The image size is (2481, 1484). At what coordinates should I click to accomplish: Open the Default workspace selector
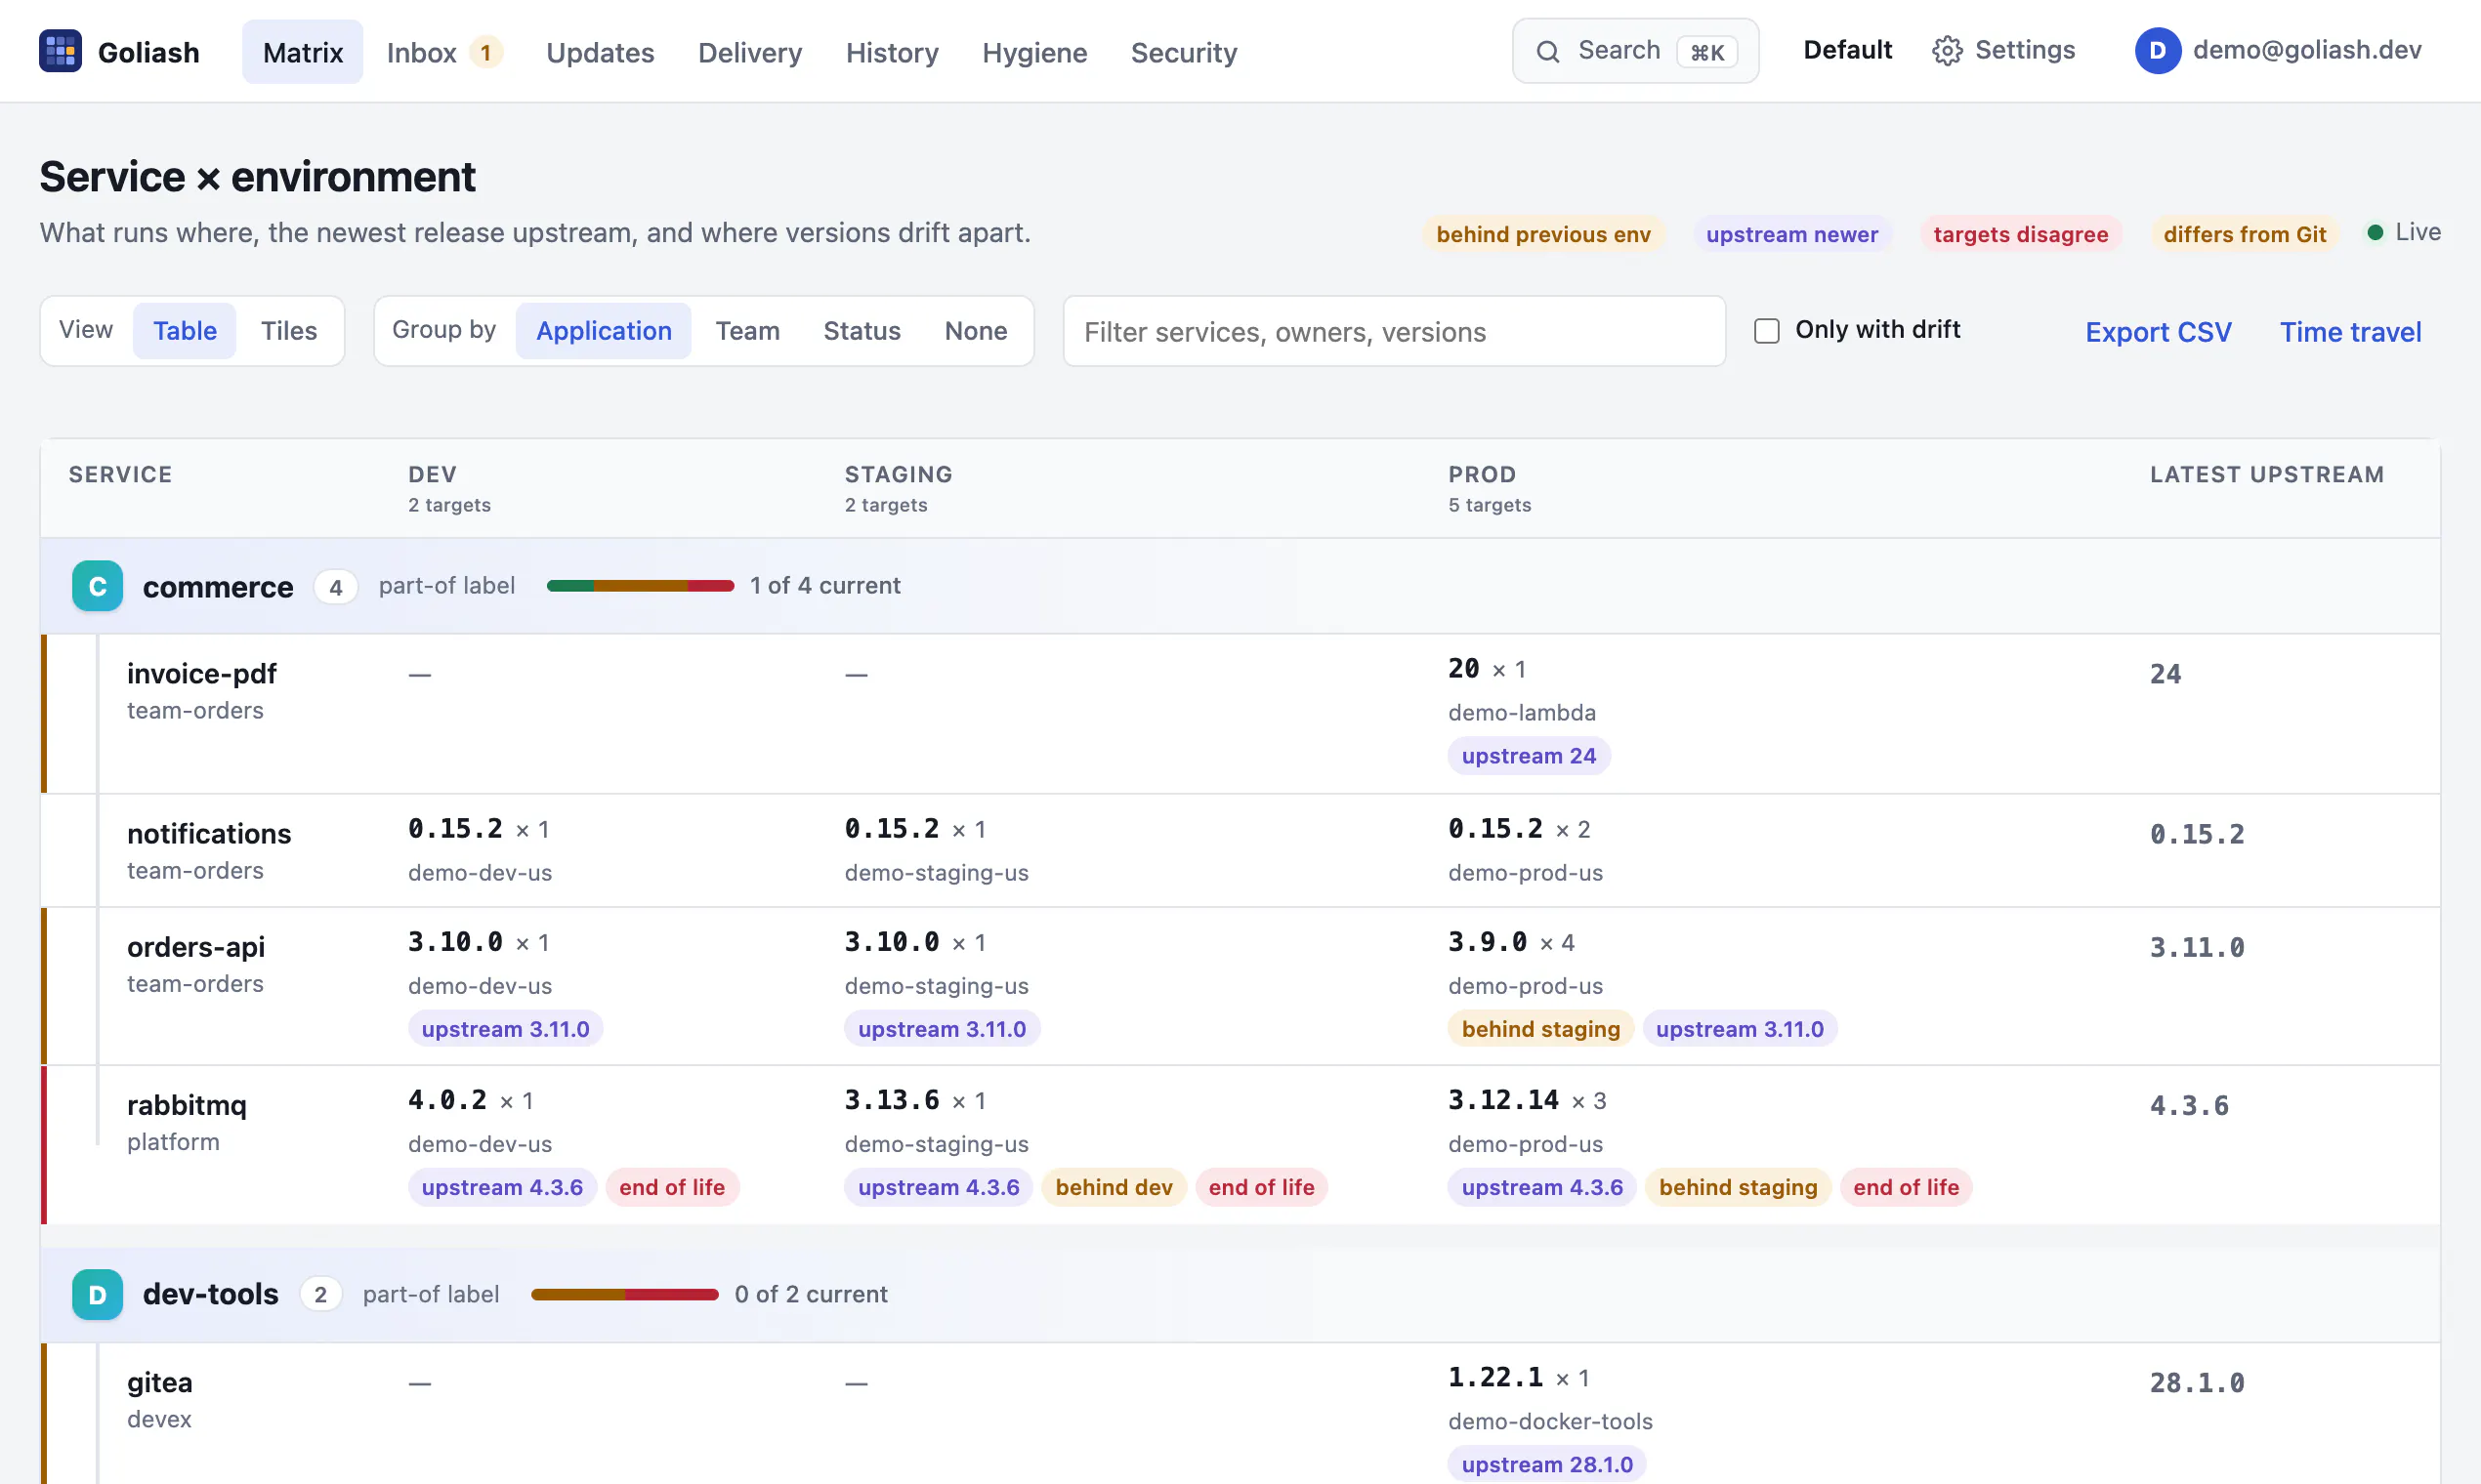(x=1847, y=50)
